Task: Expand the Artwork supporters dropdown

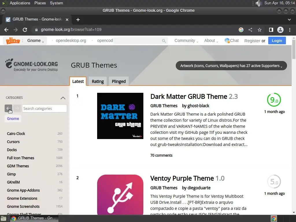Action: tap(231, 66)
